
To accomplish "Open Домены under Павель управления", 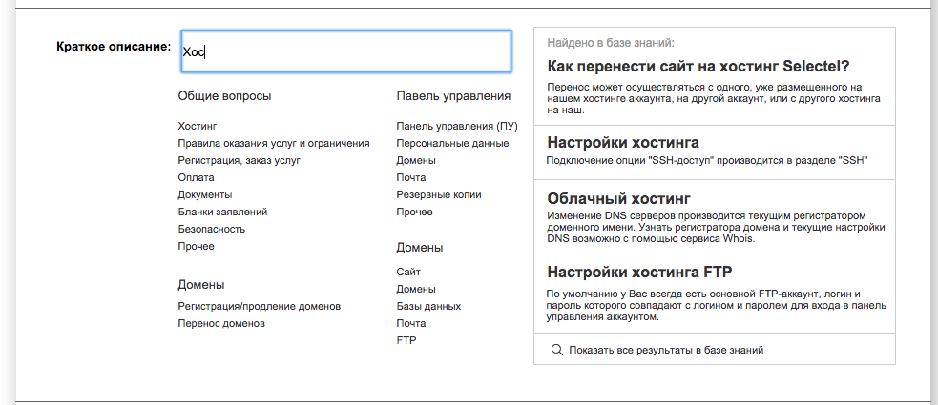I will pos(416,161).
